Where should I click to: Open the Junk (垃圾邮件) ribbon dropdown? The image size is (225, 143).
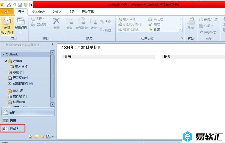(x=41, y=24)
